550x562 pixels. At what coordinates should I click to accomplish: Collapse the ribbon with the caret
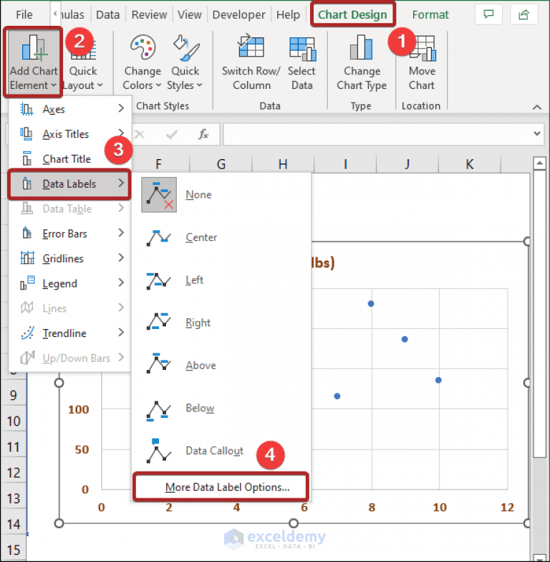[536, 107]
